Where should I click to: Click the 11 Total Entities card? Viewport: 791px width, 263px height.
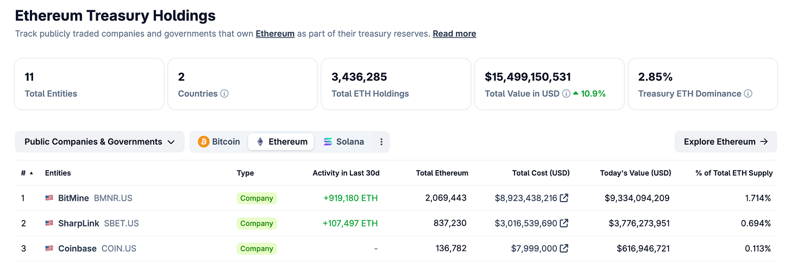click(89, 84)
